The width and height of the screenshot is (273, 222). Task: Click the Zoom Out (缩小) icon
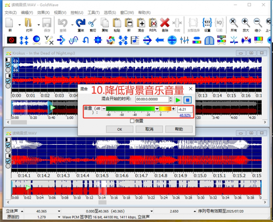[258, 23]
